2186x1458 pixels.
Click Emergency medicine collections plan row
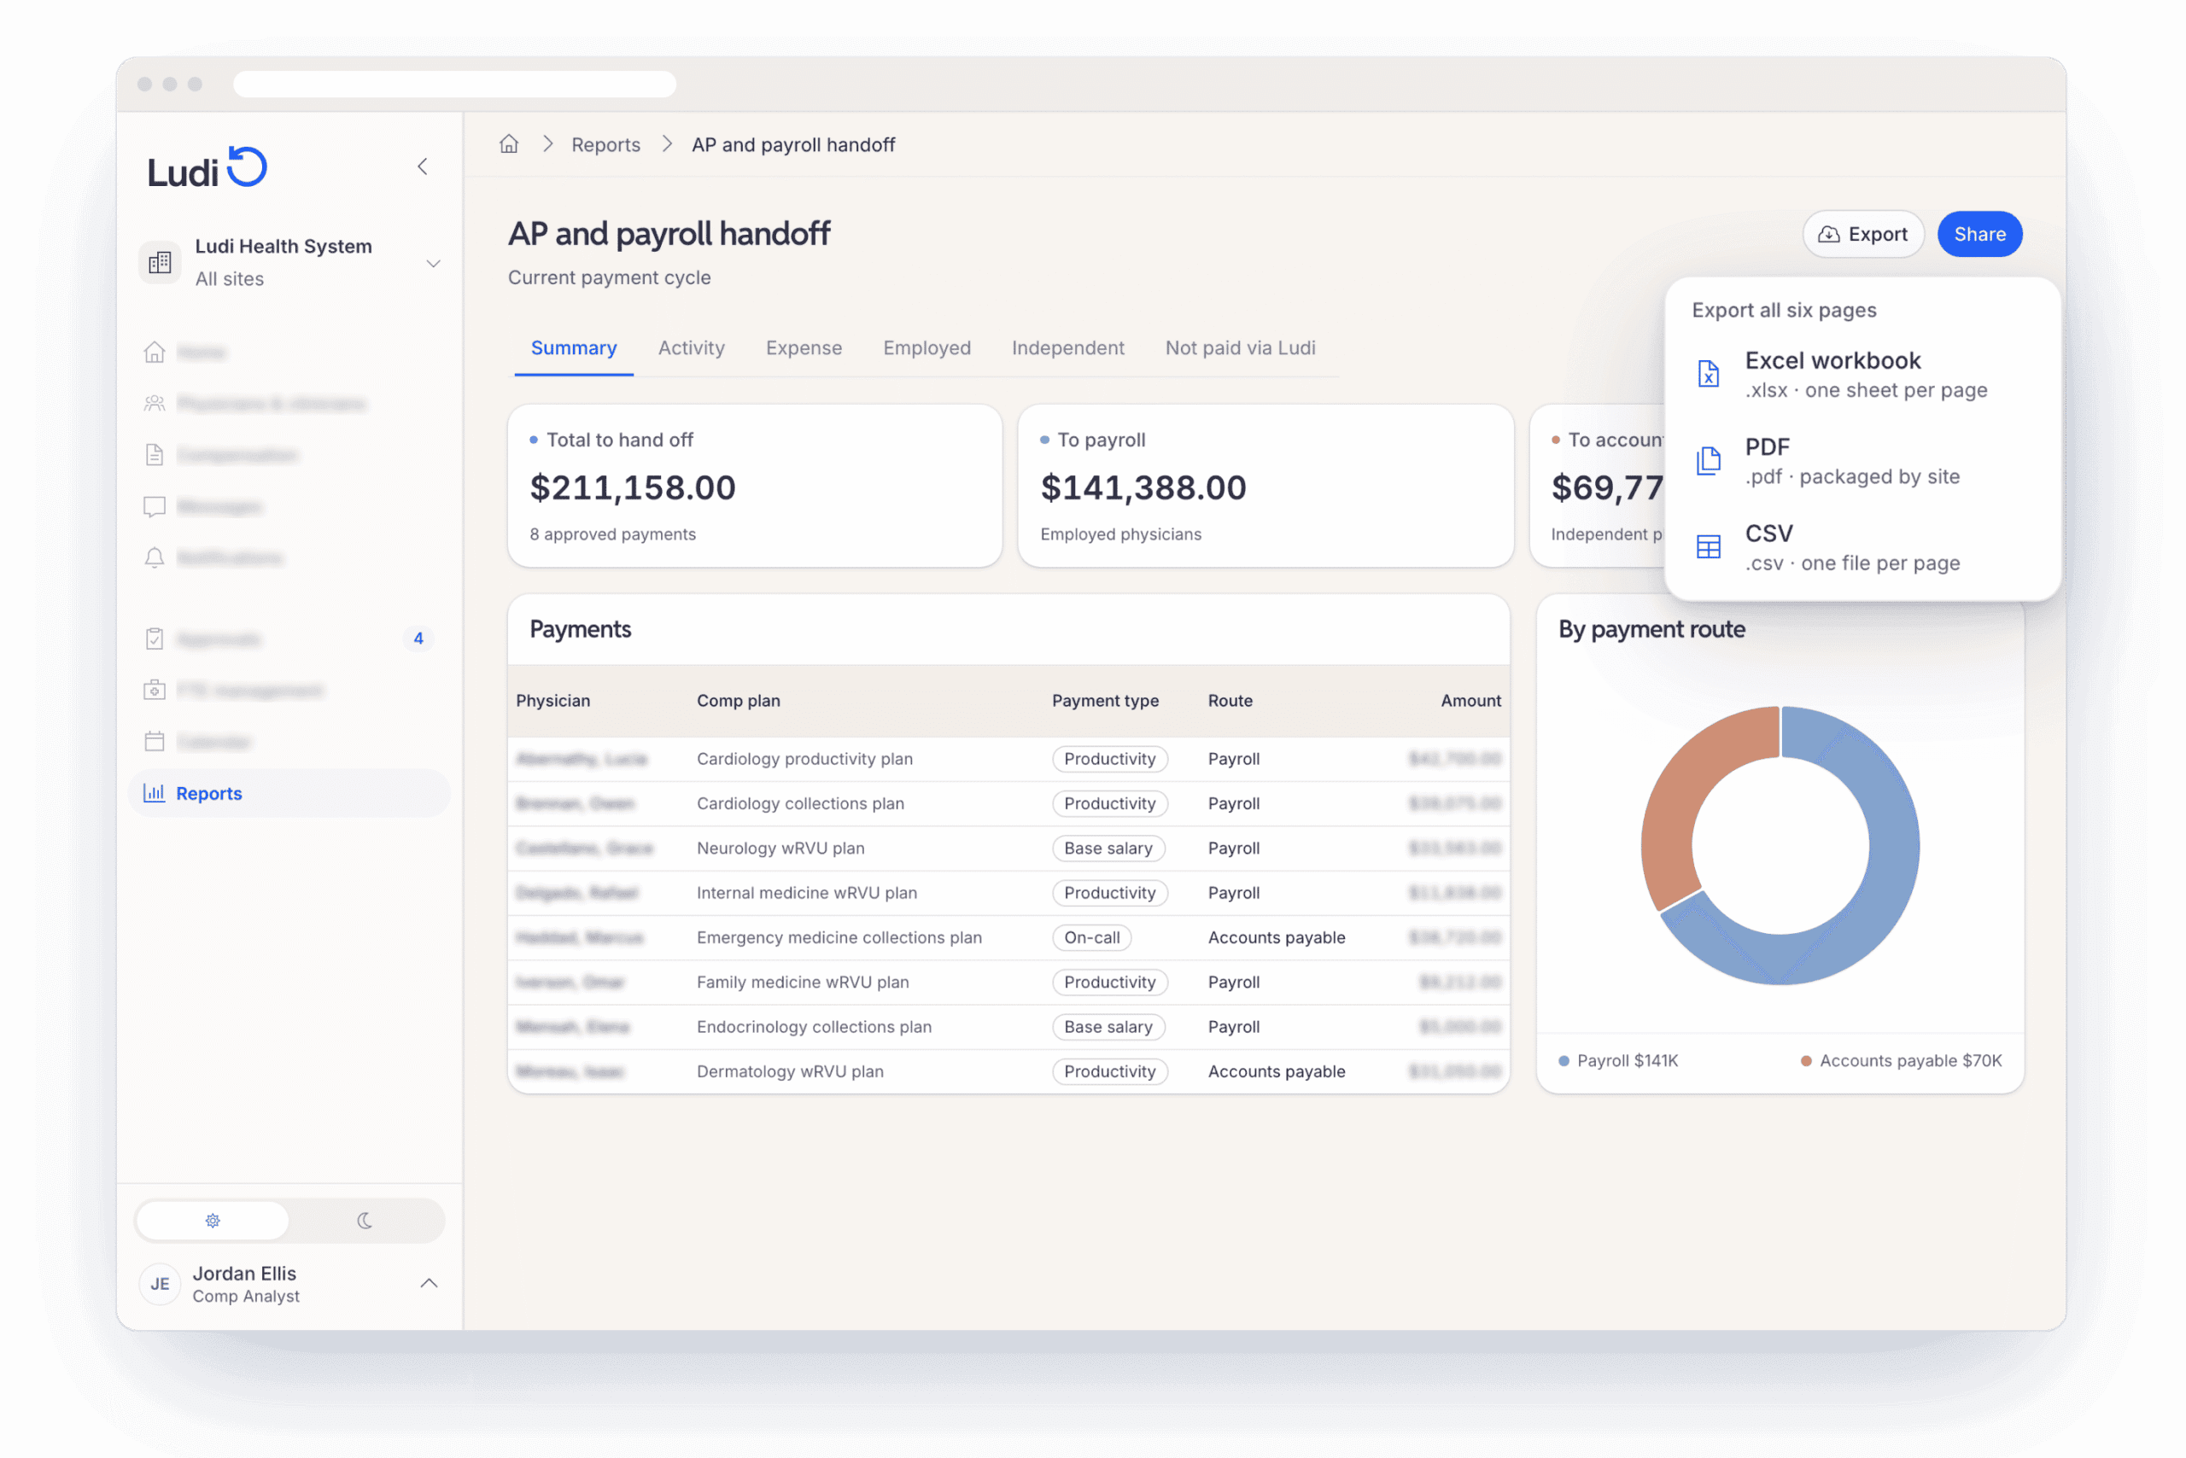coord(1008,937)
